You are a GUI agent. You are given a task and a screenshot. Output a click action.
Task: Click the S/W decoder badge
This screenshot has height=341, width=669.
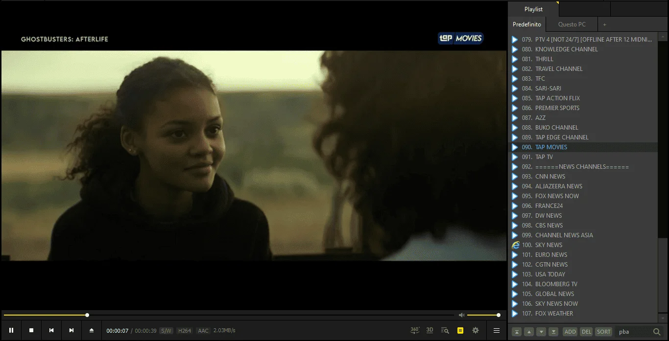tap(166, 331)
